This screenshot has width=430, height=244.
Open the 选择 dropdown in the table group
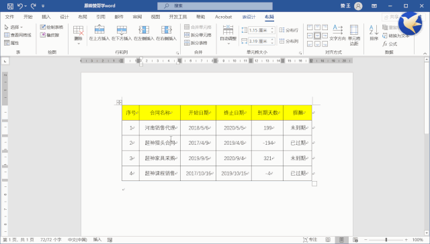(x=13, y=27)
